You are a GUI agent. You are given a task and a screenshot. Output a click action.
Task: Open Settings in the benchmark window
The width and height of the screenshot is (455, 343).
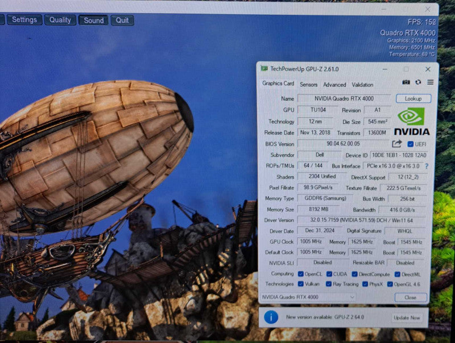24,20
